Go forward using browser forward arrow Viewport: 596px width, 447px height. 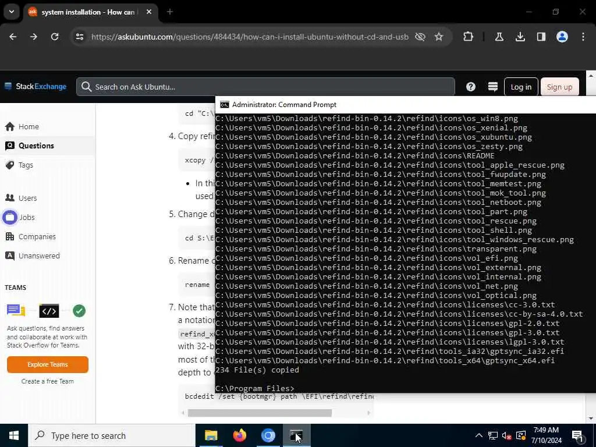point(34,37)
